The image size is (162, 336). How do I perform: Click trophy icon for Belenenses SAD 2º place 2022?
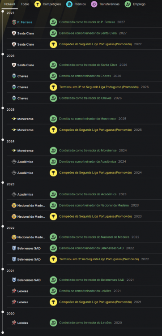click(x=53, y=259)
